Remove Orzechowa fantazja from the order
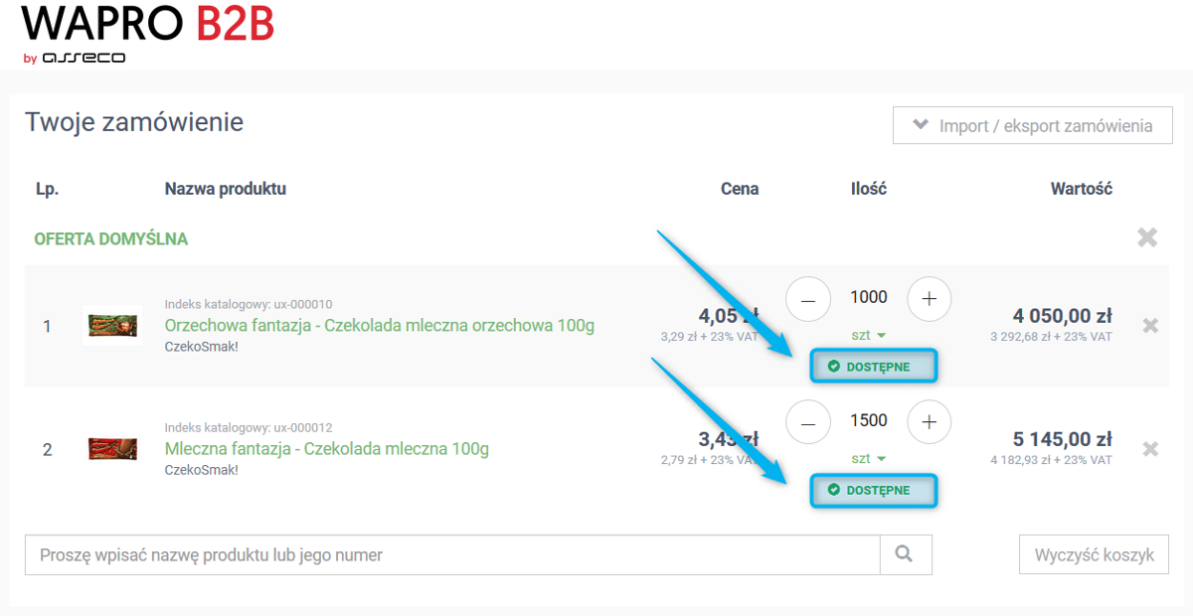 pos(1150,326)
